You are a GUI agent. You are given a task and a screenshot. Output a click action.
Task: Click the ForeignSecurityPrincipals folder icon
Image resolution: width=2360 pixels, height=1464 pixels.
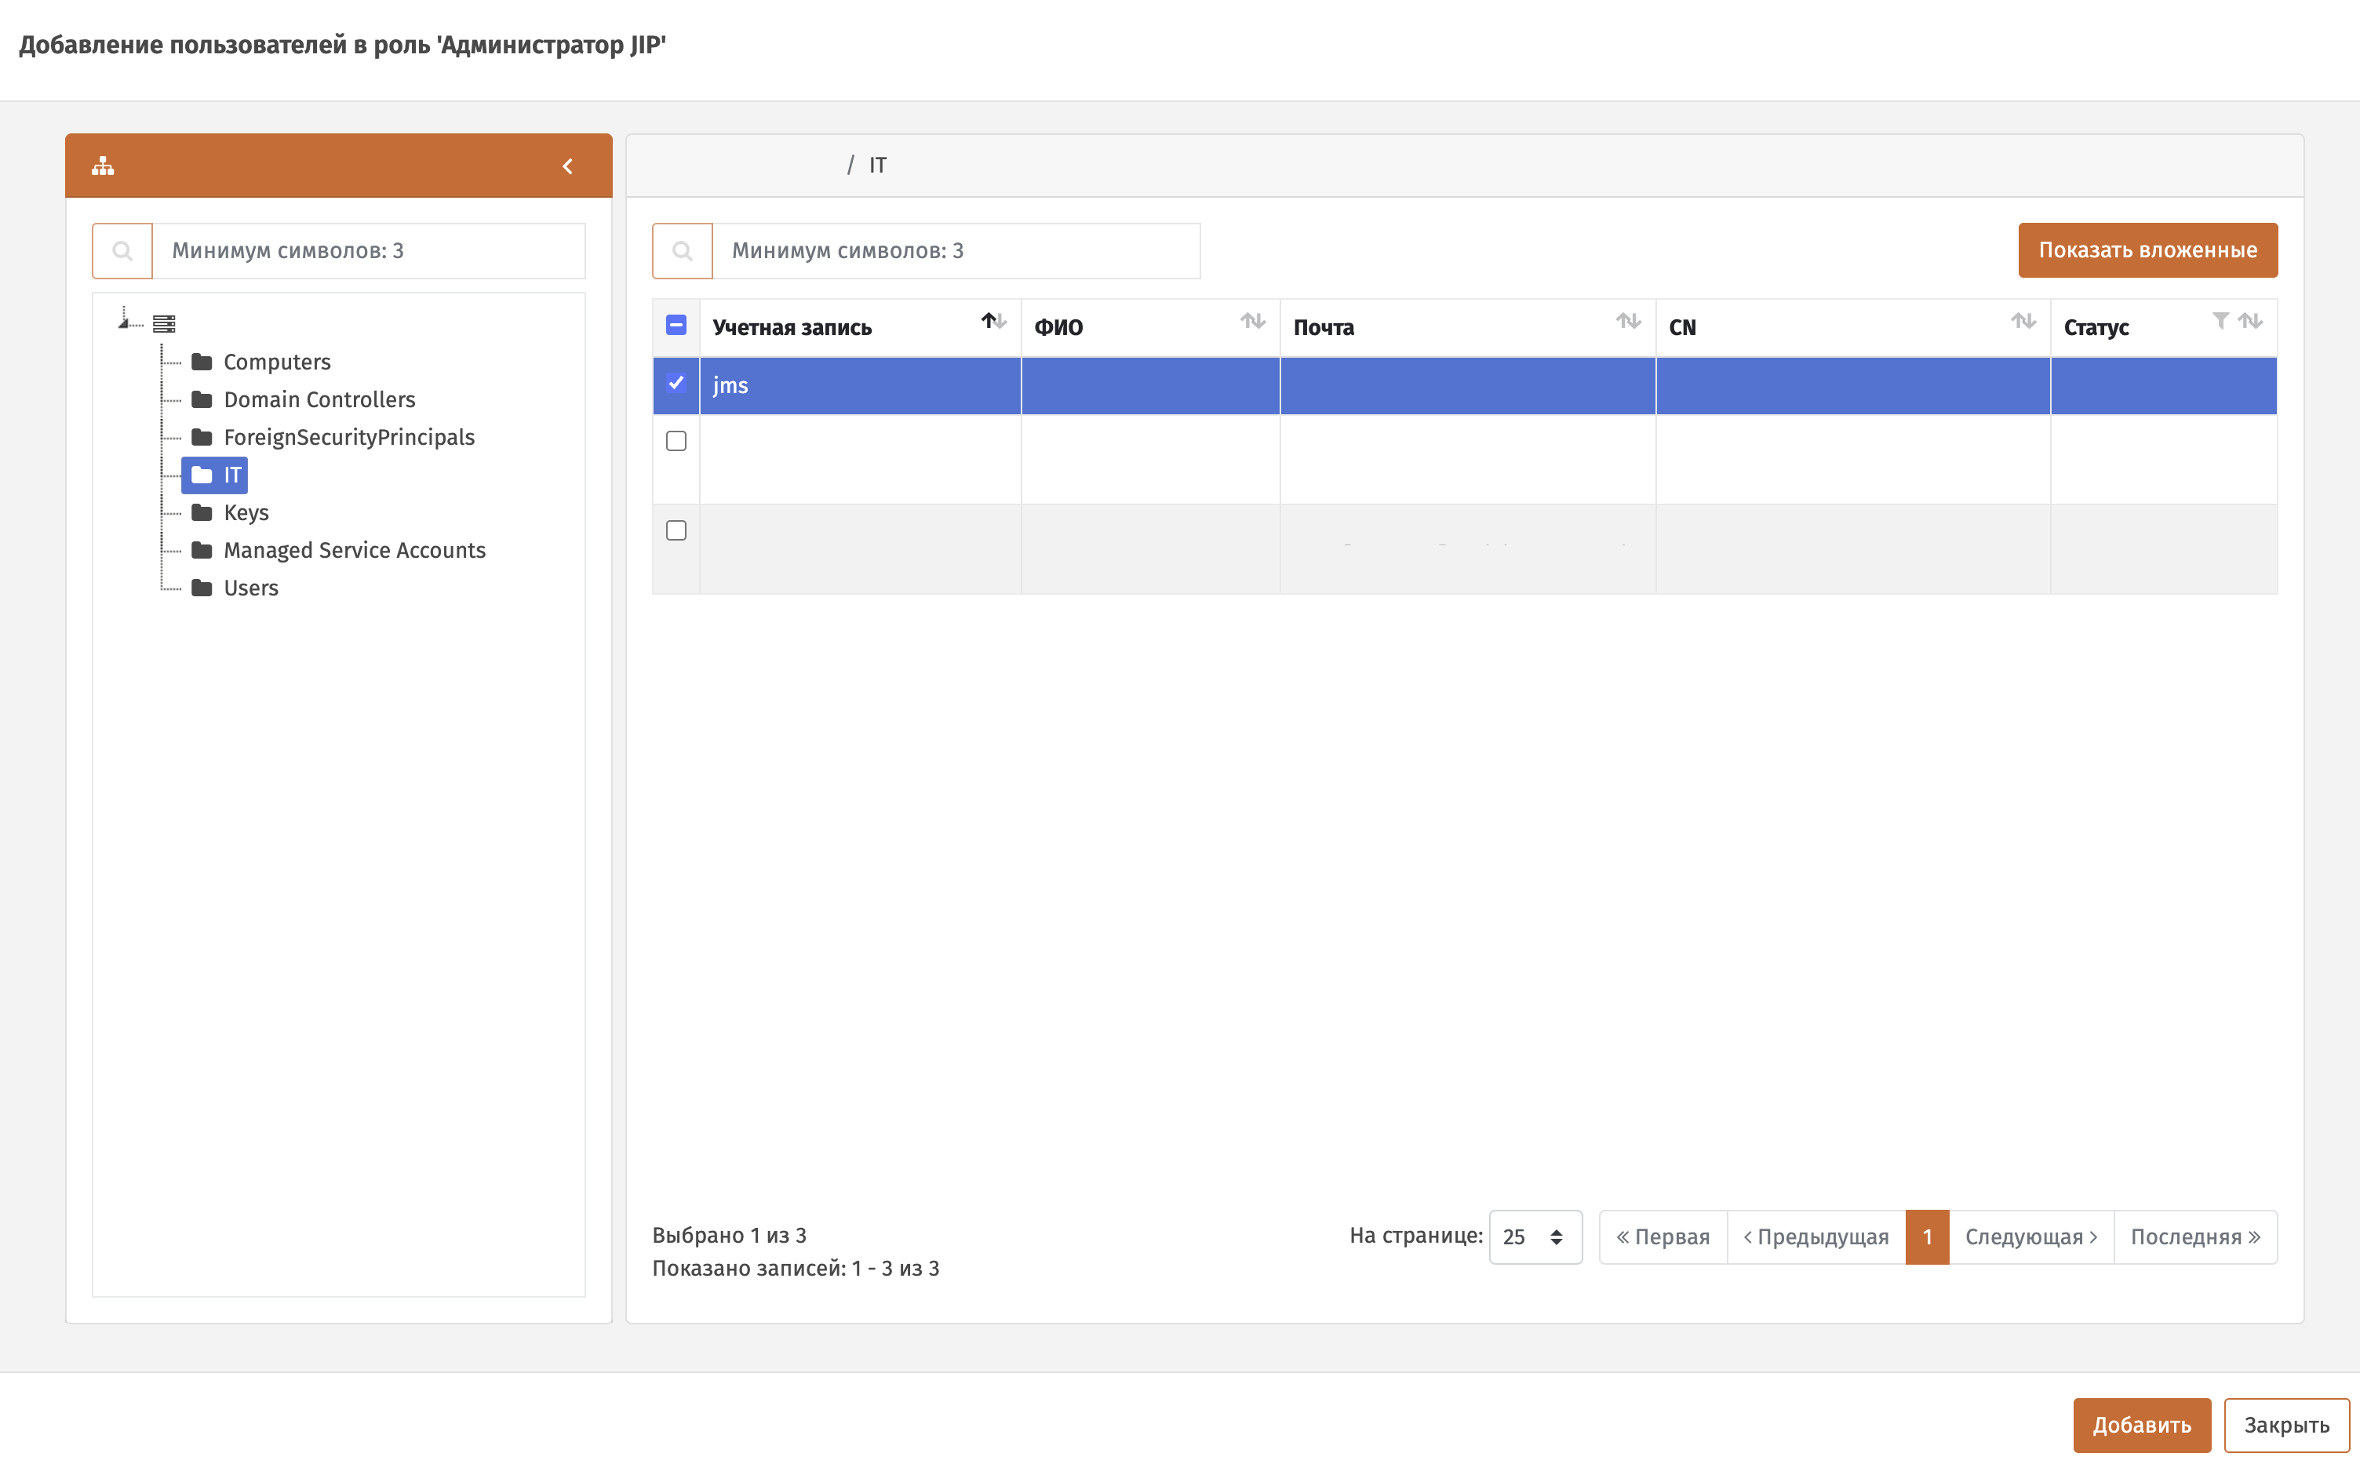point(202,438)
